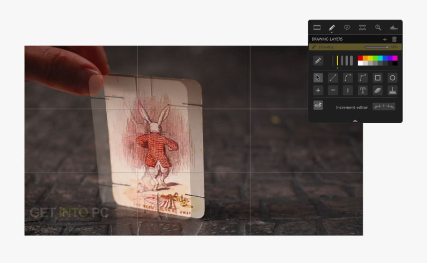
Task: Select the curved arc tool
Action: pos(348,78)
